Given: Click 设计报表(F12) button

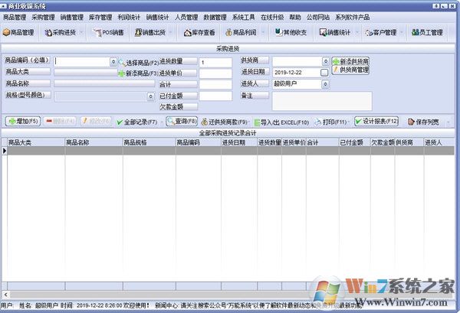Looking at the screenshot, I should click(376, 121).
